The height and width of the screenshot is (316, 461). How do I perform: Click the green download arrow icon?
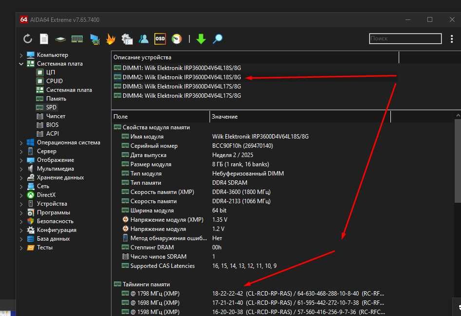click(x=201, y=39)
